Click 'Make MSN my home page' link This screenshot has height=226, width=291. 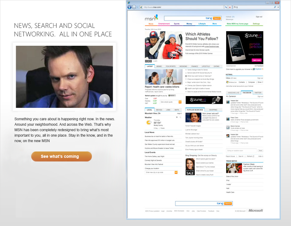(x=237, y=24)
